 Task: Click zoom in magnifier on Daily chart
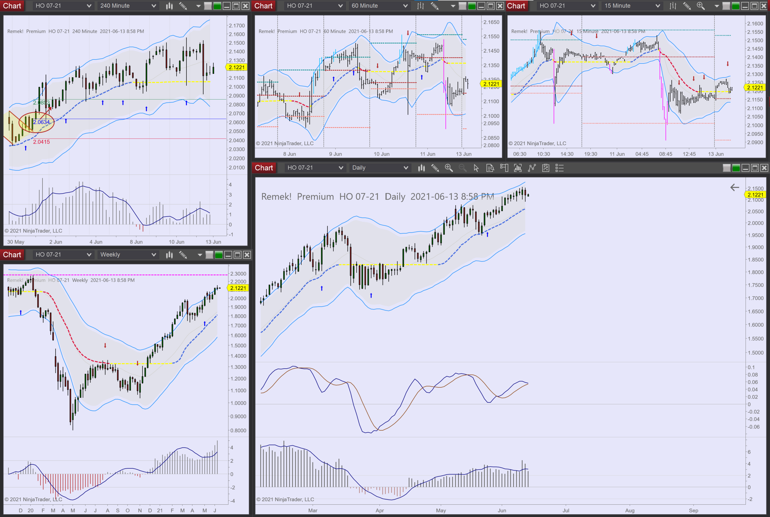[x=448, y=168]
